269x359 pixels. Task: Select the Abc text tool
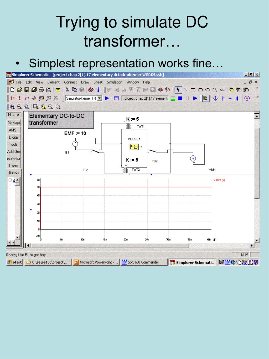pyautogui.click(x=222, y=90)
